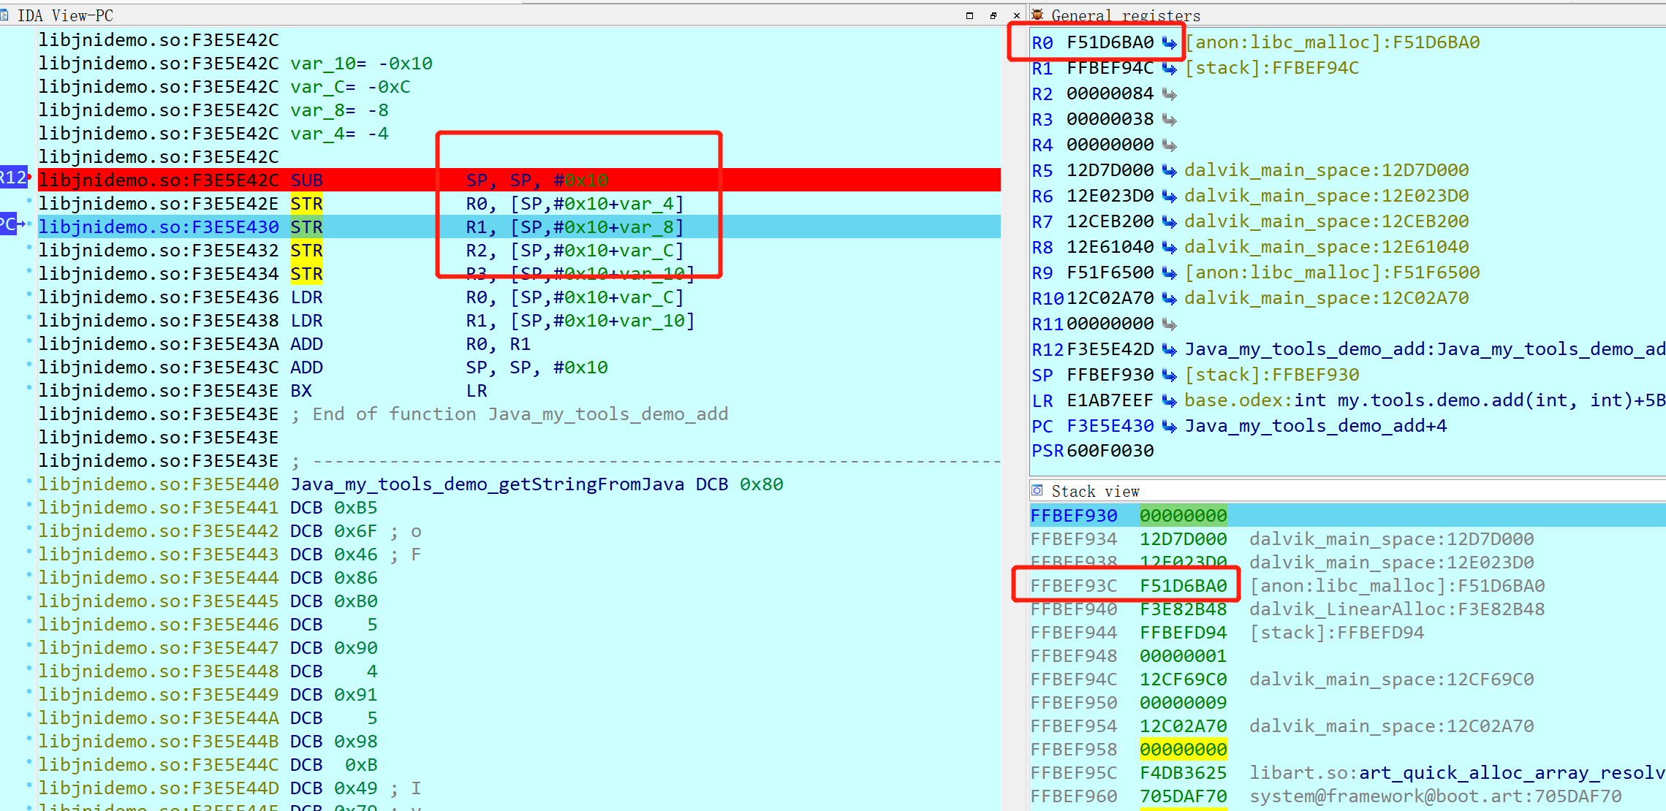Select the General registers panel title
Image resolution: width=1666 pixels, height=811 pixels.
(1125, 15)
